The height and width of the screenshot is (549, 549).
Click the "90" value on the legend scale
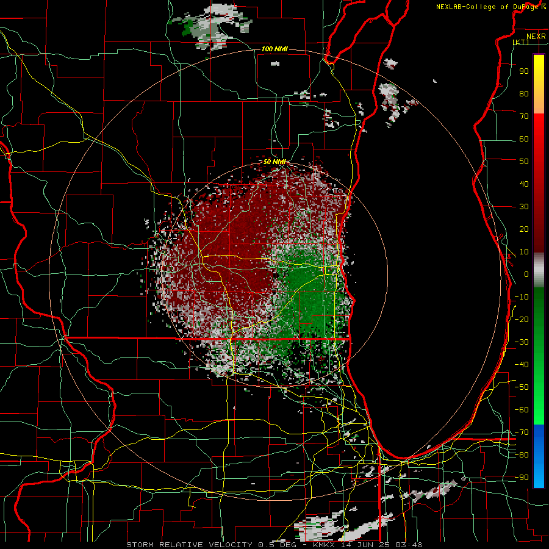(x=524, y=71)
